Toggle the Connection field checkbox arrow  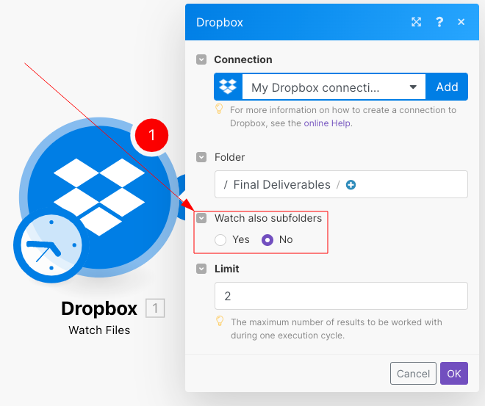pos(201,59)
